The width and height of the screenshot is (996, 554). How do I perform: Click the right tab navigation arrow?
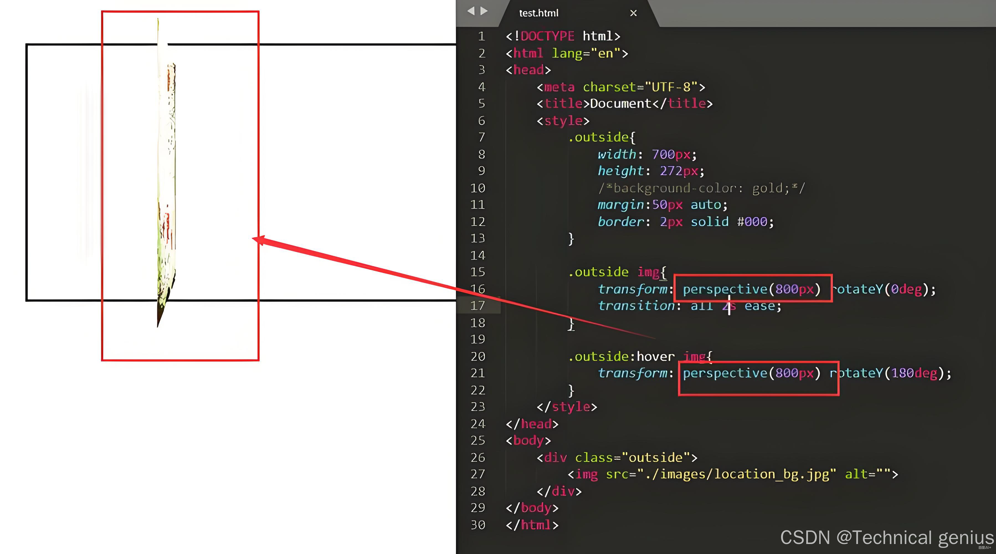pyautogui.click(x=484, y=11)
